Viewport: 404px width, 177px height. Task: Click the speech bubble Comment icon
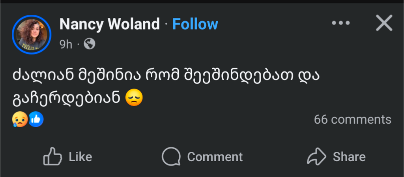click(171, 156)
